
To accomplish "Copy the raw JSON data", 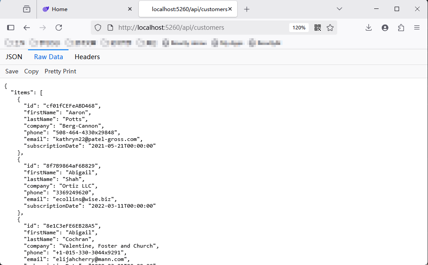I will pyautogui.click(x=31, y=71).
